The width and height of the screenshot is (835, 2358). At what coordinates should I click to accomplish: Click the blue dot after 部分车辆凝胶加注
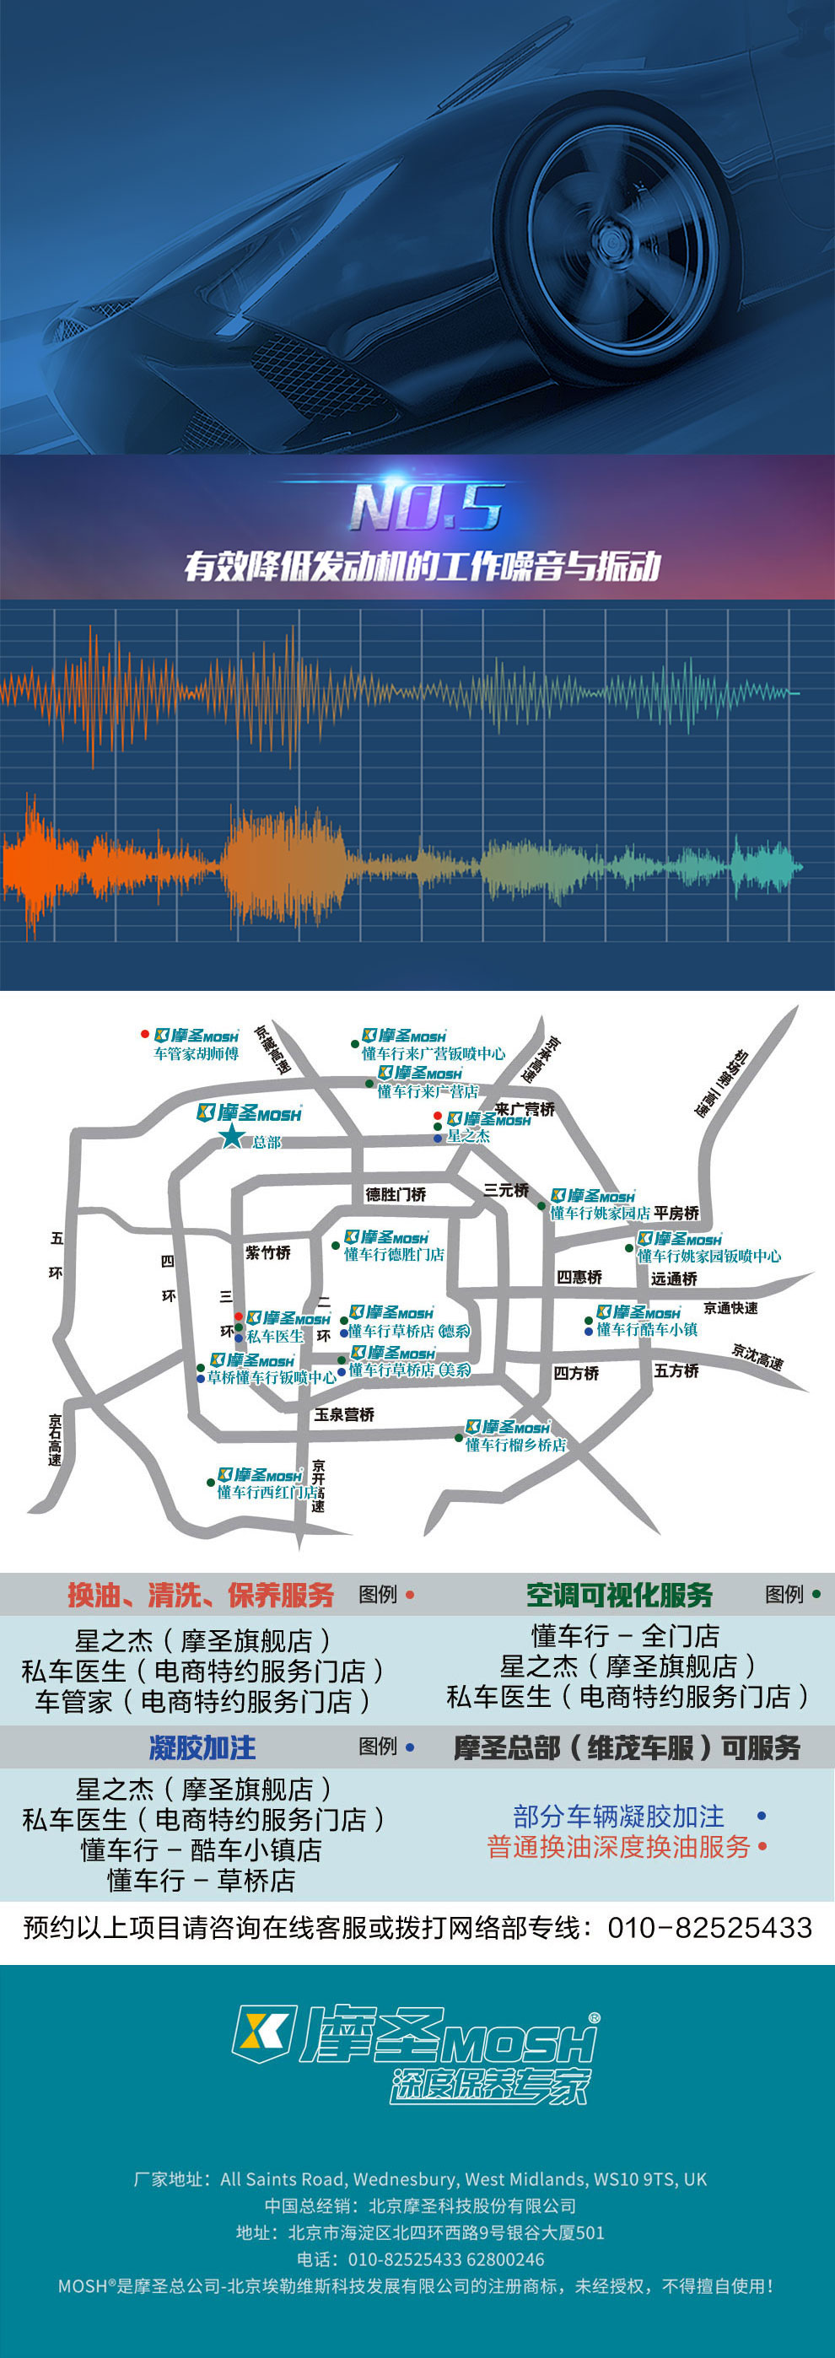762,1815
